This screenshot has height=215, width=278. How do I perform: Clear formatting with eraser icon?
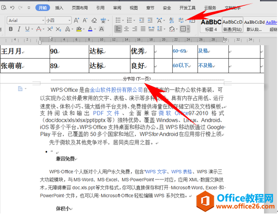(94, 21)
